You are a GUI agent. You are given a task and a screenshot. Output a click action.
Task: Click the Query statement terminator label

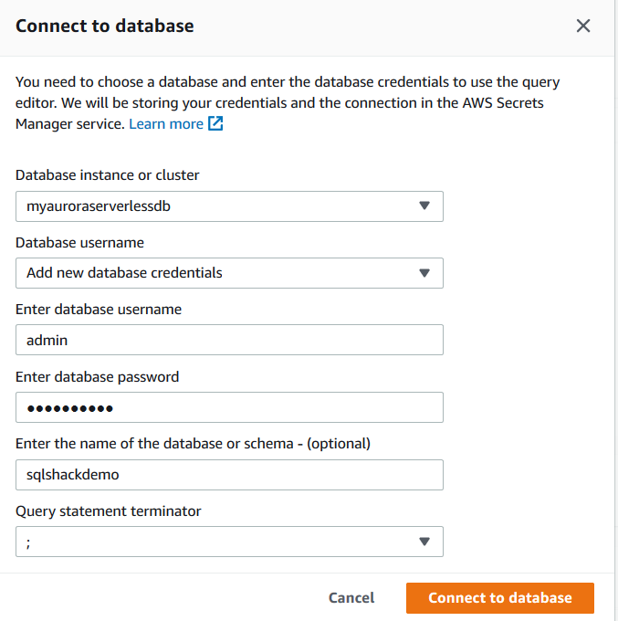[x=109, y=510]
